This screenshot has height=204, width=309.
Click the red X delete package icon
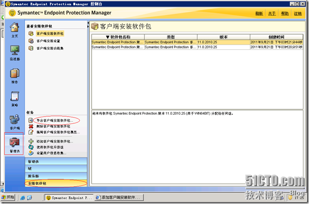coord(31,126)
